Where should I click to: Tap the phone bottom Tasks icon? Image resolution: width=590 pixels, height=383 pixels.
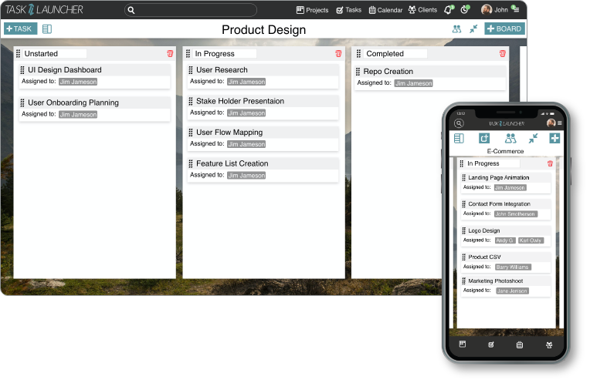pos(491,344)
